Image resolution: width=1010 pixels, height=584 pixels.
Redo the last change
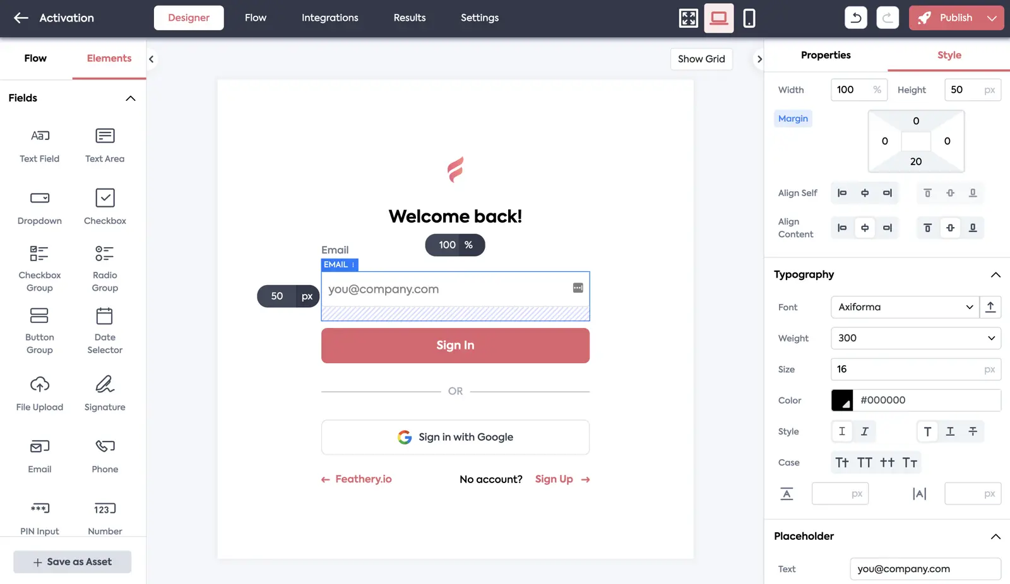point(888,18)
